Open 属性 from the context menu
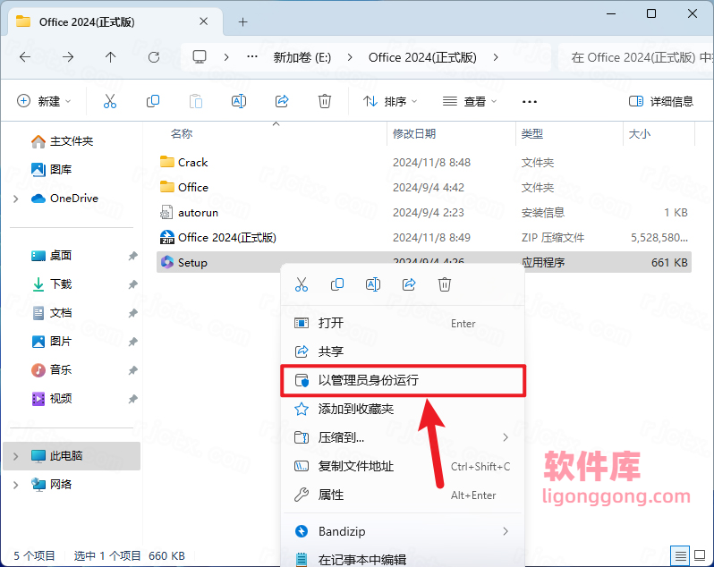Viewport: 714px width, 567px height. pyautogui.click(x=403, y=495)
